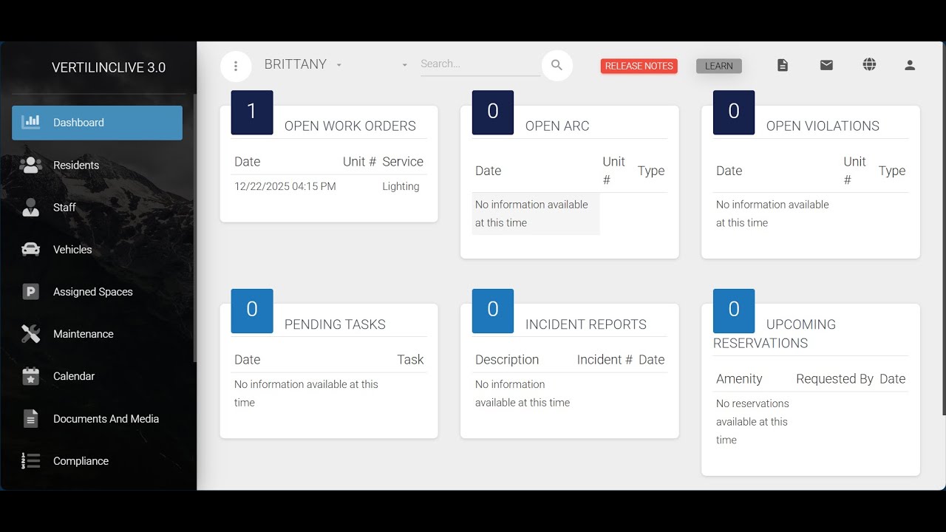Image resolution: width=946 pixels, height=532 pixels.
Task: Click the Lighting service cell
Action: click(401, 186)
